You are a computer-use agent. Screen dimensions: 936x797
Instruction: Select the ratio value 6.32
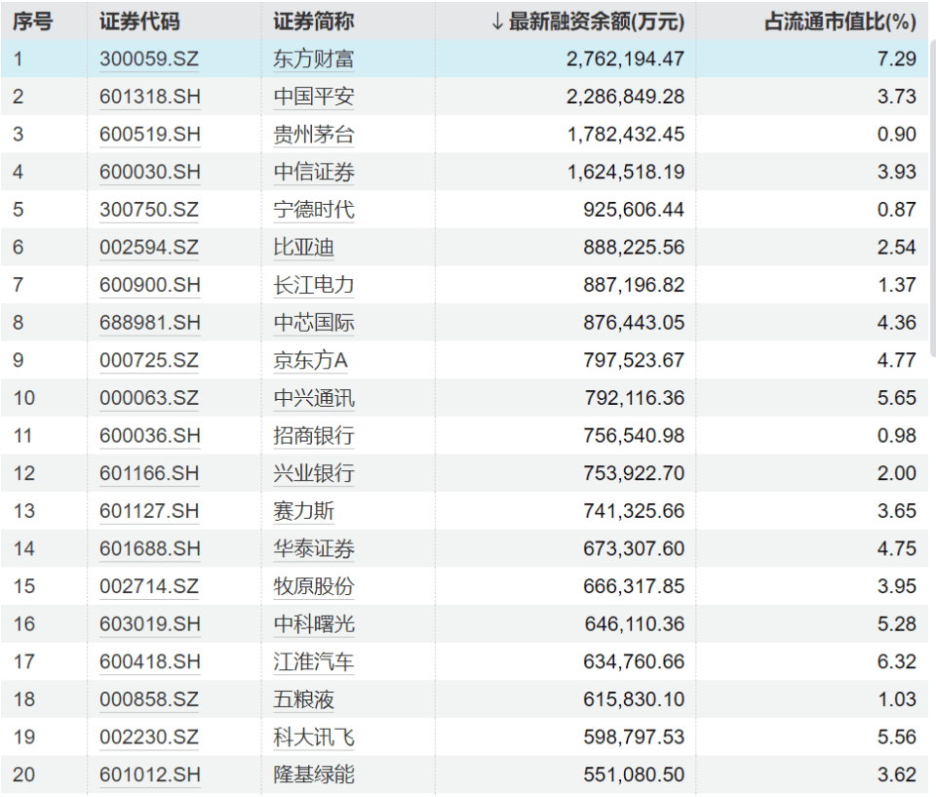point(897,661)
